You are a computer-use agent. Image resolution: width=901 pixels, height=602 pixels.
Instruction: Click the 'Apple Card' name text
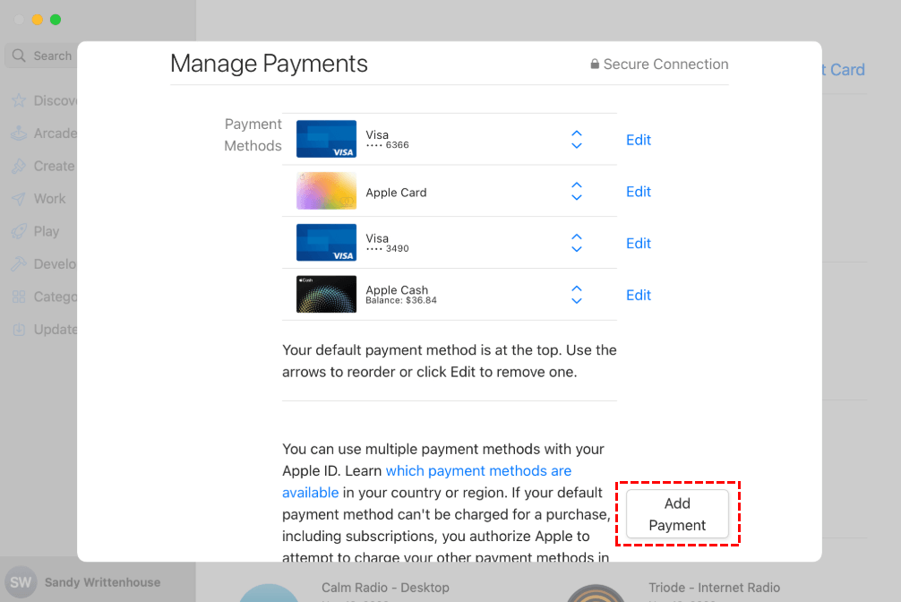coord(396,192)
